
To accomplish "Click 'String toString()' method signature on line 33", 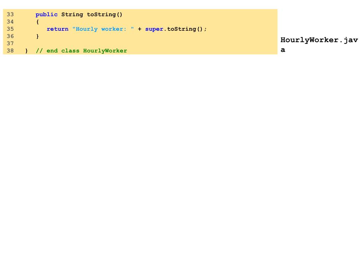I will point(92,15).
